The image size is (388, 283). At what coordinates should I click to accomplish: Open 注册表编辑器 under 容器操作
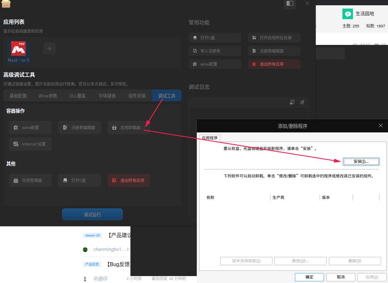click(80, 127)
